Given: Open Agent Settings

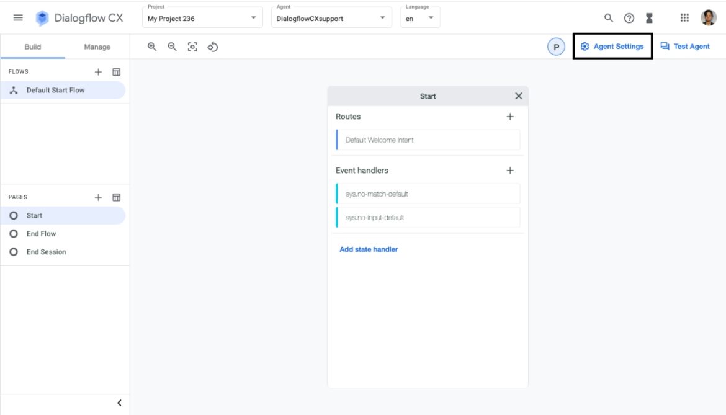Looking at the screenshot, I should 612,46.
